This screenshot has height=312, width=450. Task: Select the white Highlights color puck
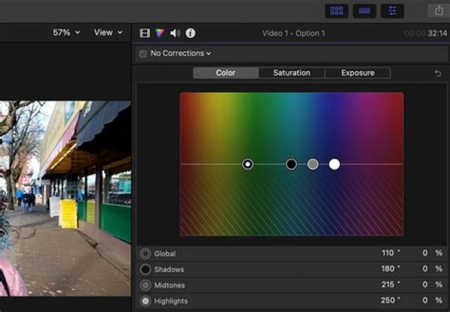point(334,165)
